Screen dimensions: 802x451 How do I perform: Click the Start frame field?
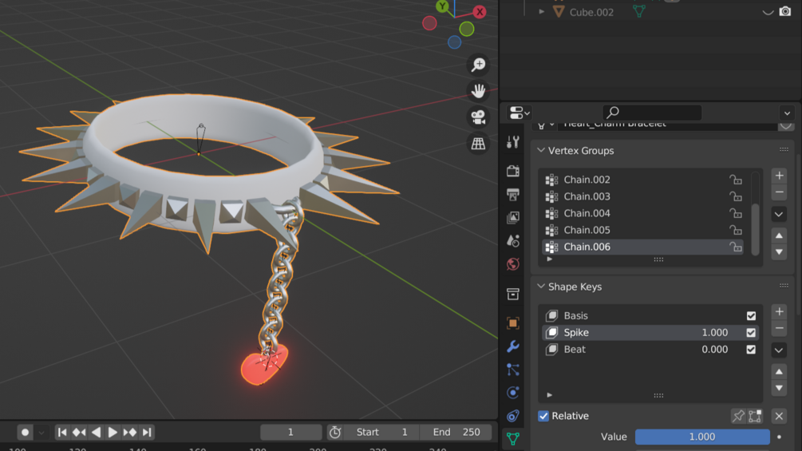381,432
